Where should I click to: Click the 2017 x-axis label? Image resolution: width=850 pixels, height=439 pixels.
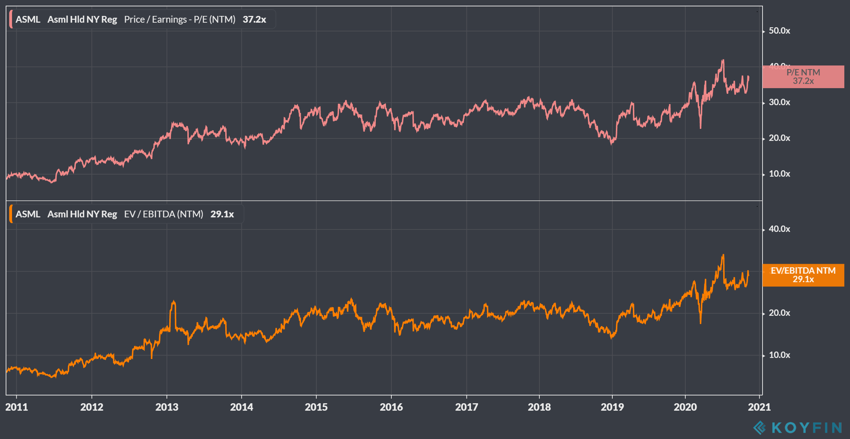coord(466,407)
